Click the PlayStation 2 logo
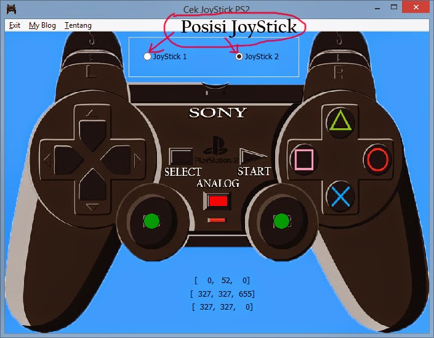 216,150
